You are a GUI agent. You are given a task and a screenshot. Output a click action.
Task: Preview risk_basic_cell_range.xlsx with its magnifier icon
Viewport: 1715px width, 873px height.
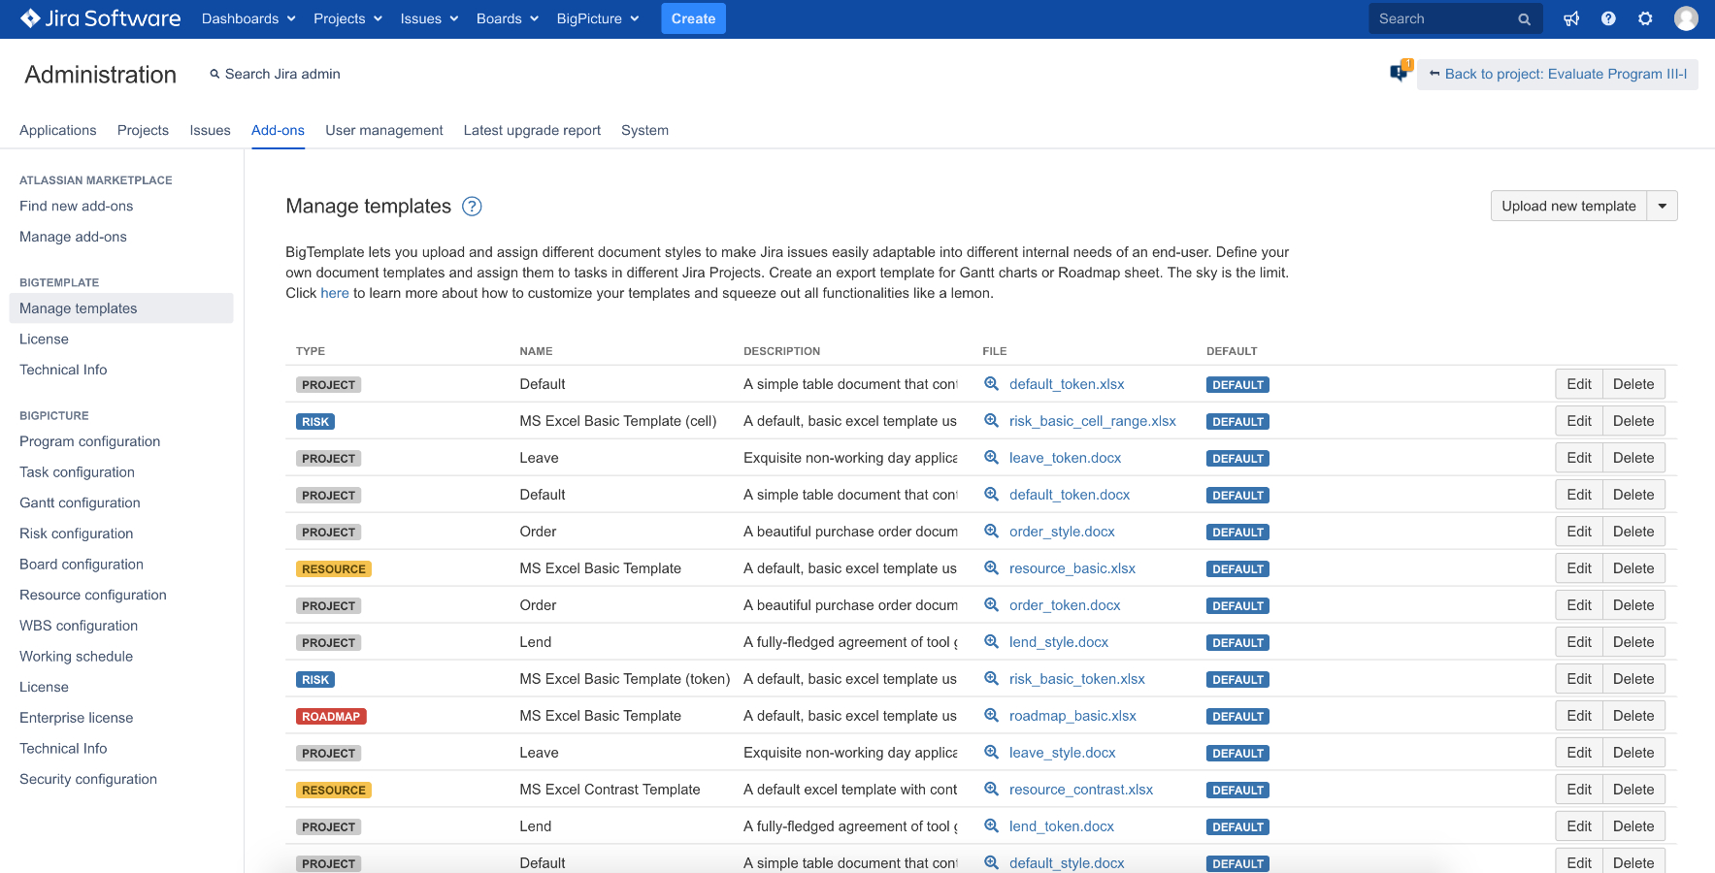(991, 421)
